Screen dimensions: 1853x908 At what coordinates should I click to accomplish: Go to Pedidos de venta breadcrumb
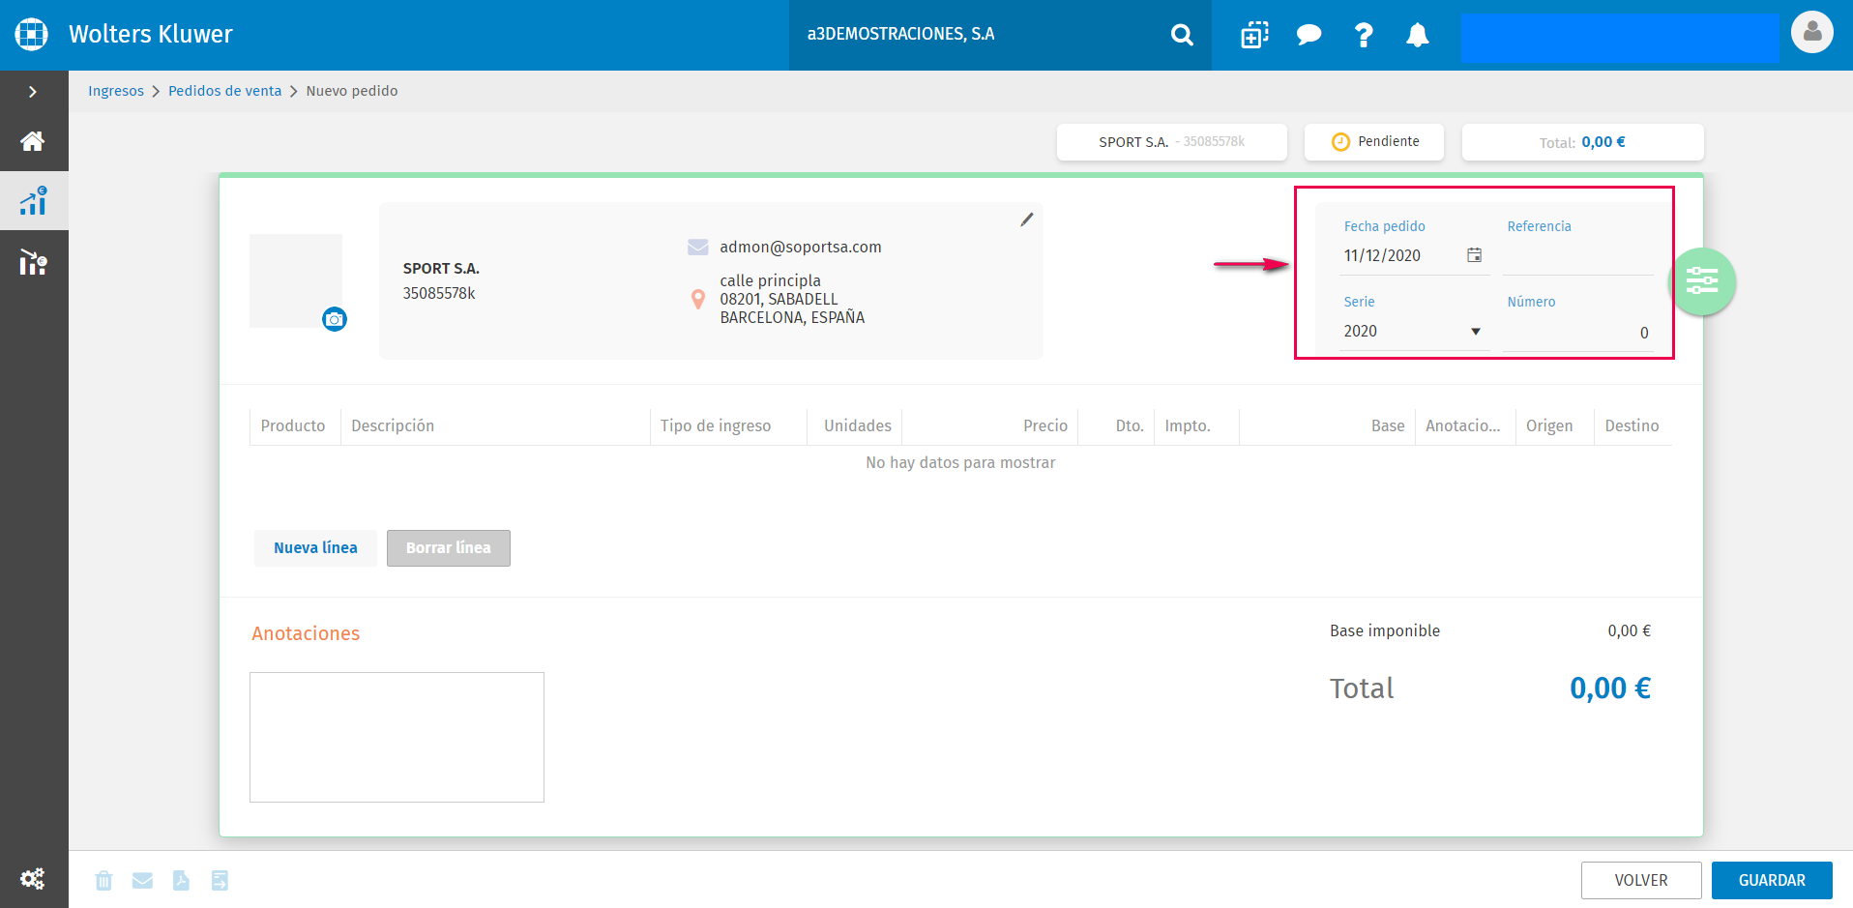224,91
